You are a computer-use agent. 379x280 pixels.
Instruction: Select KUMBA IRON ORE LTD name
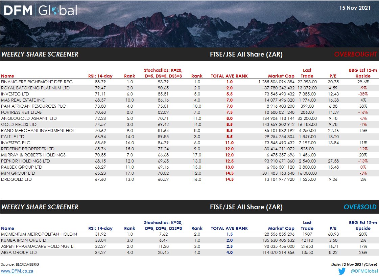[23, 240]
